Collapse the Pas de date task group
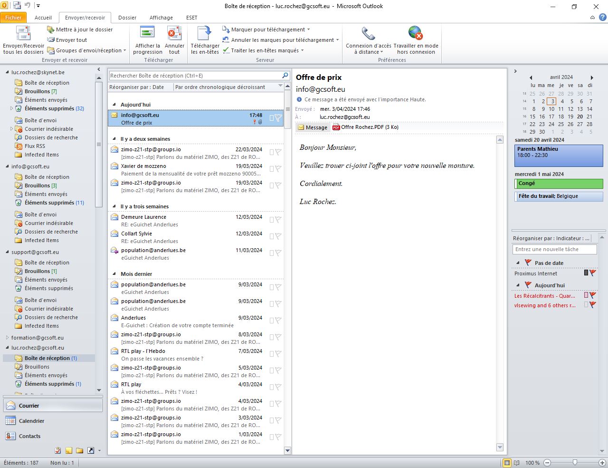Screen dimensions: 608x468 point(518,263)
